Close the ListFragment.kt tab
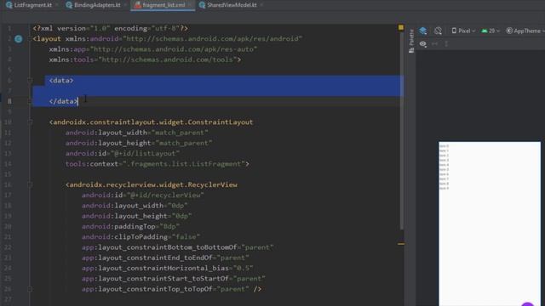545x306 pixels. [x=57, y=5]
